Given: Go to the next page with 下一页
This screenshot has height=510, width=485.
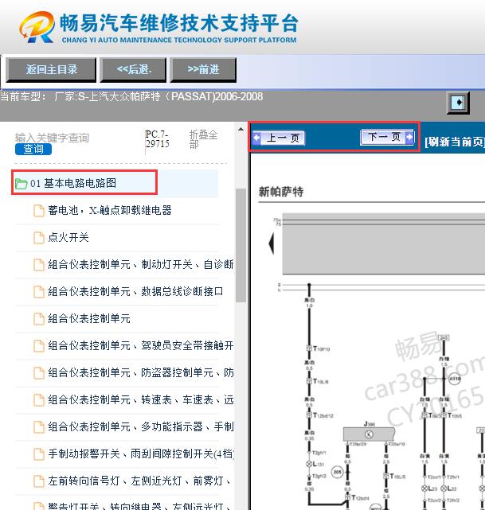Looking at the screenshot, I should (387, 137).
